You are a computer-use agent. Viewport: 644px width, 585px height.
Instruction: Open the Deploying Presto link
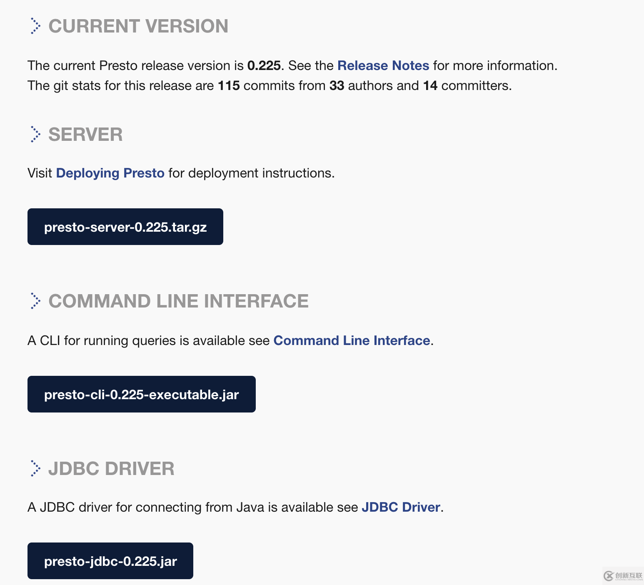click(x=110, y=173)
